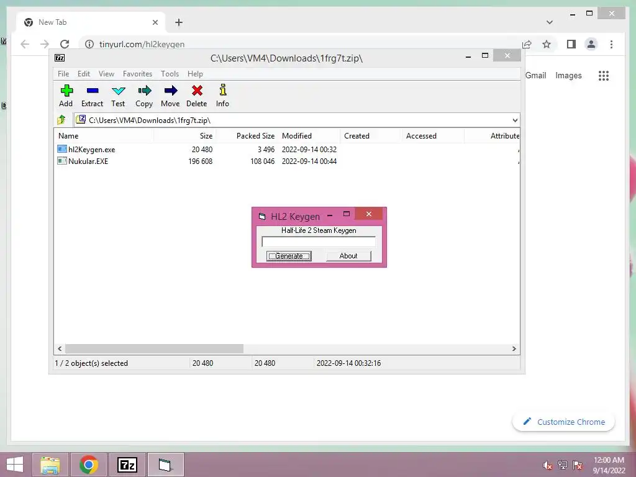Open the Info toolbar icon
Screen dimensions: 636x477
coord(223,90)
